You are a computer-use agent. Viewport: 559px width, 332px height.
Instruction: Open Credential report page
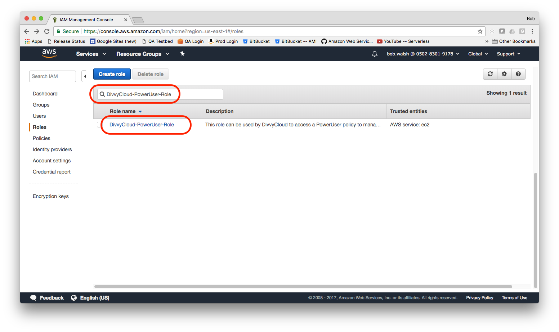(52, 172)
